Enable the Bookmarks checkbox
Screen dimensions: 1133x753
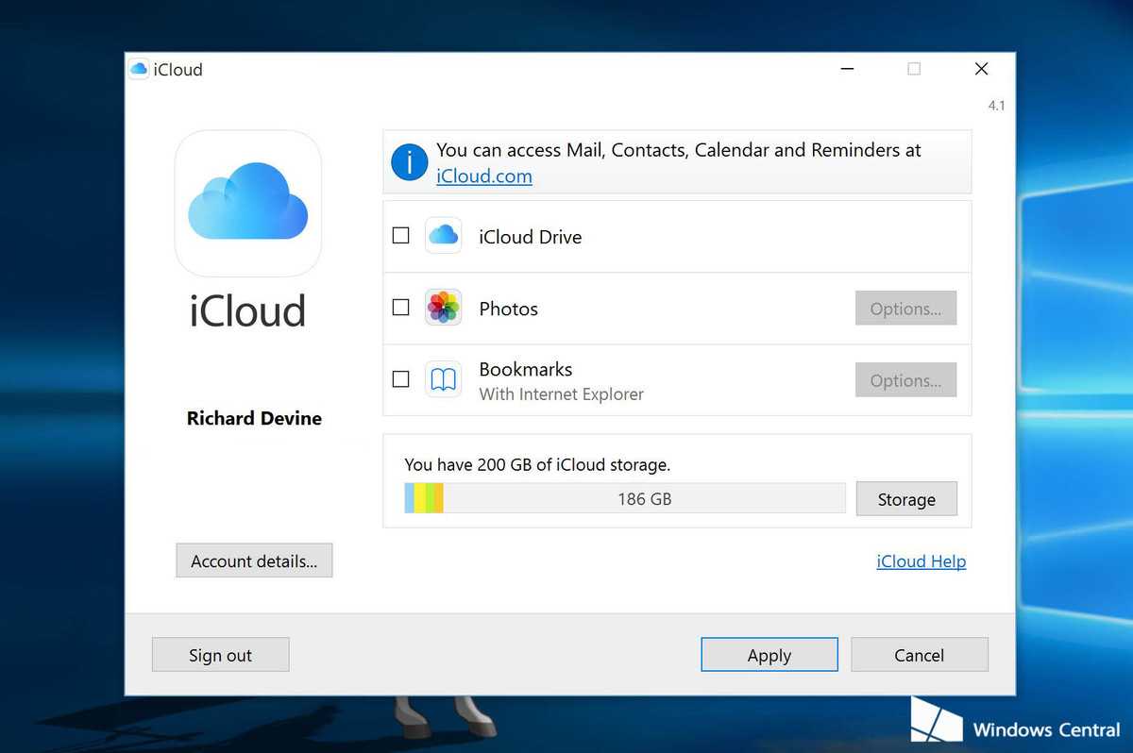coord(400,378)
